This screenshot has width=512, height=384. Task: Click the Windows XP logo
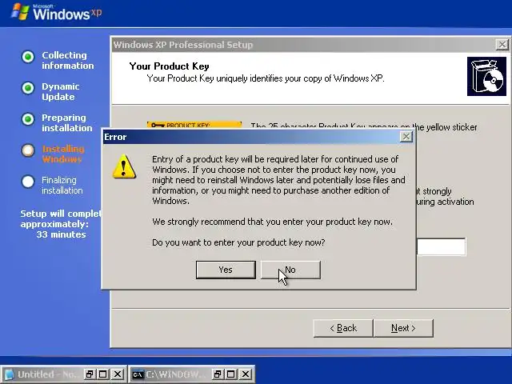[x=56, y=13]
